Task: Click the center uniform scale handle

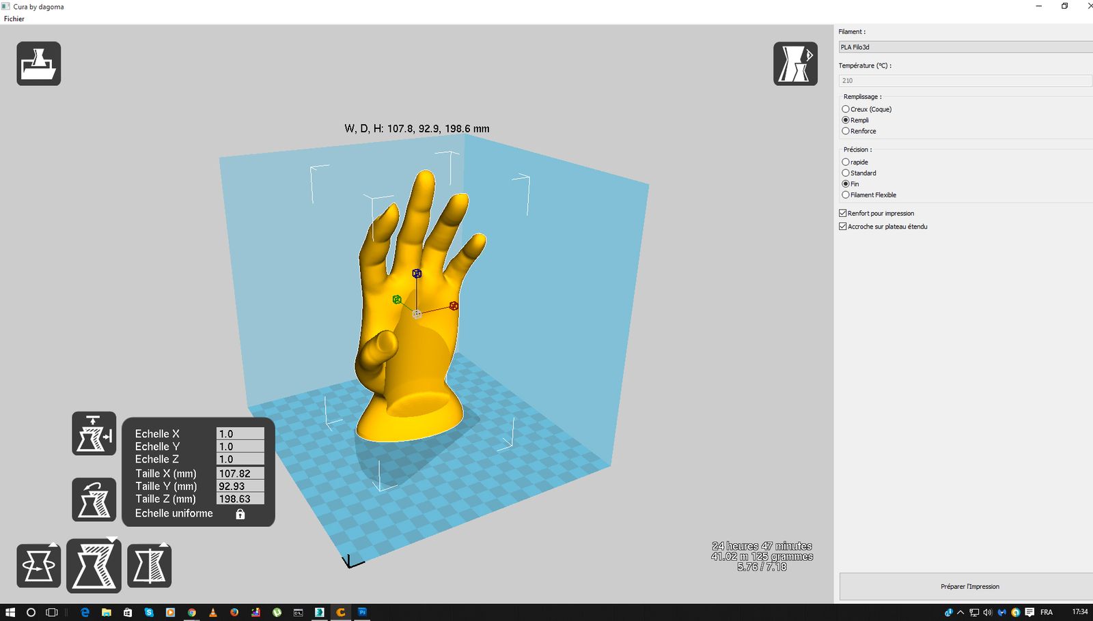Action: pos(417,314)
